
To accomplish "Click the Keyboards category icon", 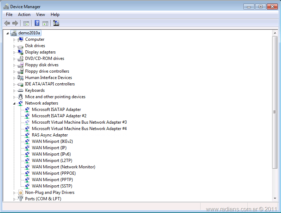I will point(21,90).
